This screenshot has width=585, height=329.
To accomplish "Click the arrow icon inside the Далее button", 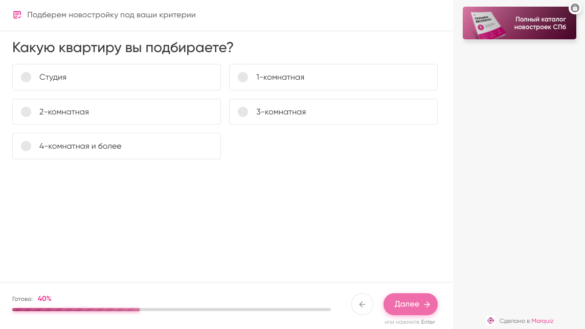I will [426, 304].
